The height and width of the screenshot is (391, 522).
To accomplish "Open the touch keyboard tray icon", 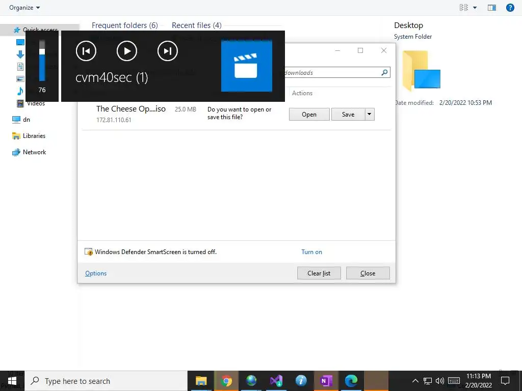I will (454, 381).
